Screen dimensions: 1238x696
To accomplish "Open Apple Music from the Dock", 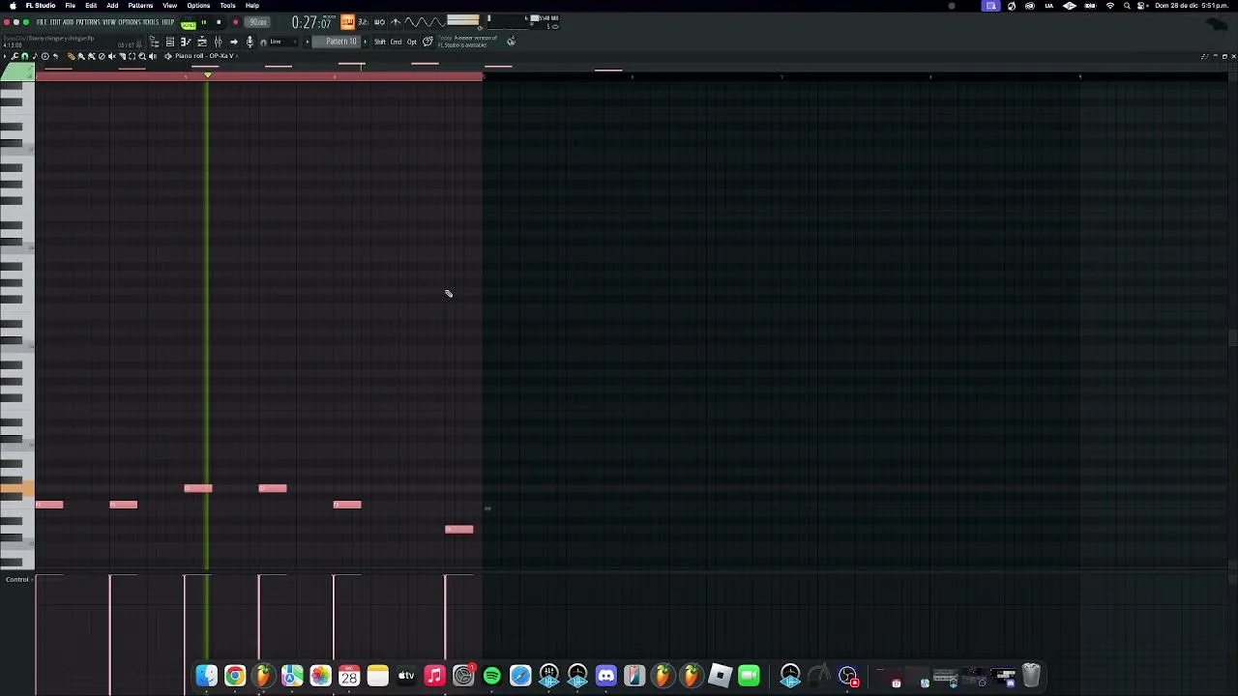I will click(434, 675).
